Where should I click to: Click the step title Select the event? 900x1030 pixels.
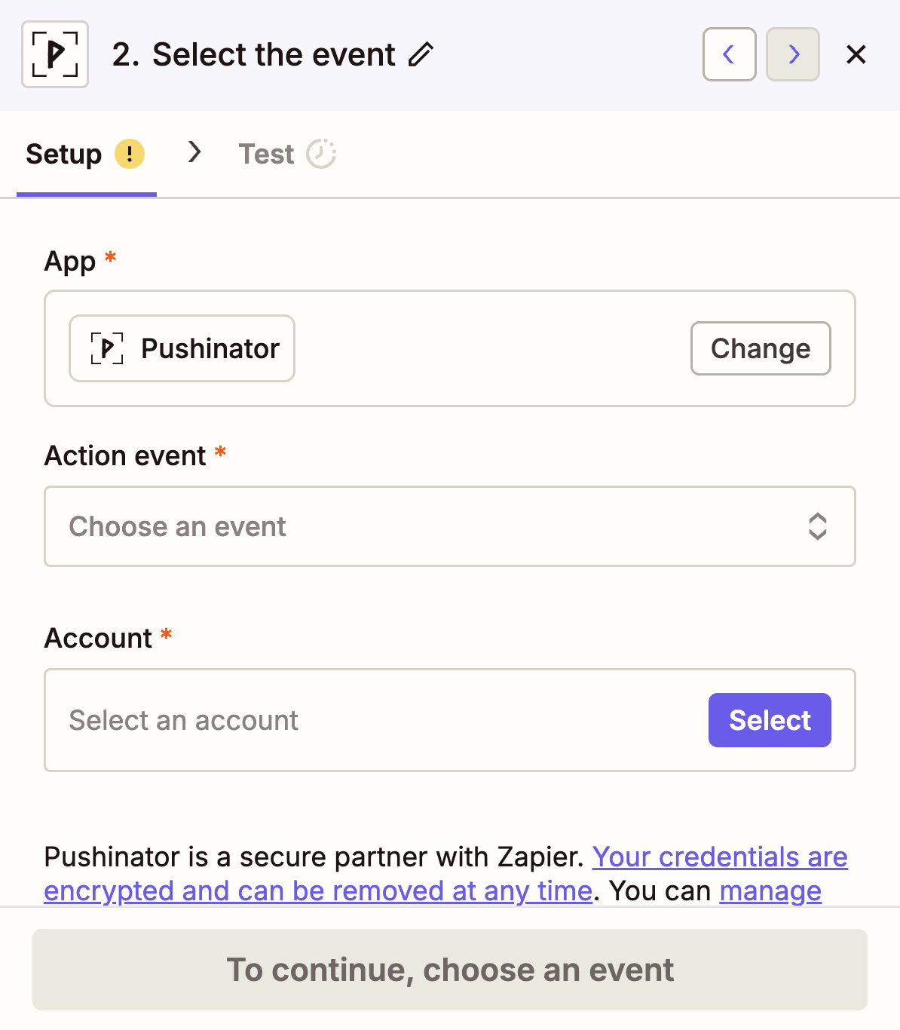254,54
